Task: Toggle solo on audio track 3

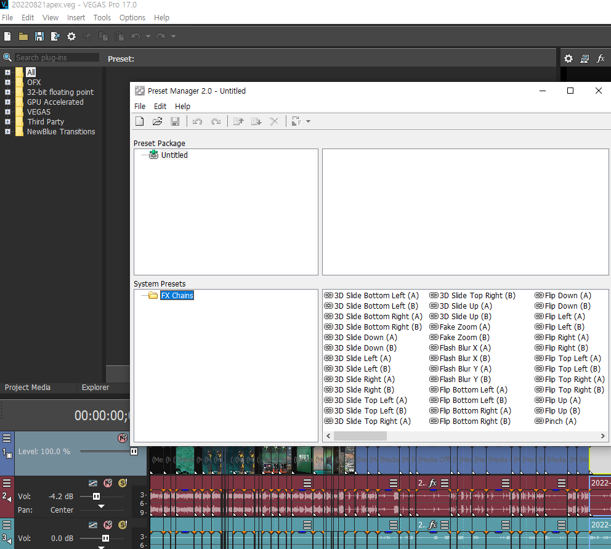Action: point(123,525)
